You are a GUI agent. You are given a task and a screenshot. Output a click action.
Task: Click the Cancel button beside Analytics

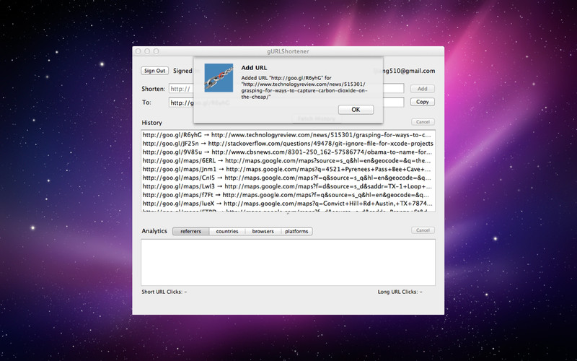423,230
